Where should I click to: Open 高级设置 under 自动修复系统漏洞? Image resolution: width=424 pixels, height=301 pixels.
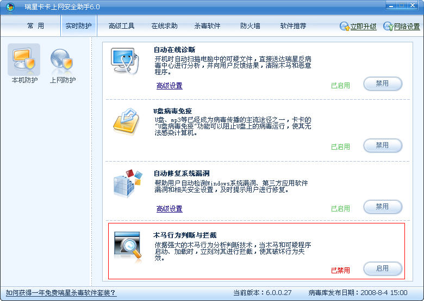point(170,209)
